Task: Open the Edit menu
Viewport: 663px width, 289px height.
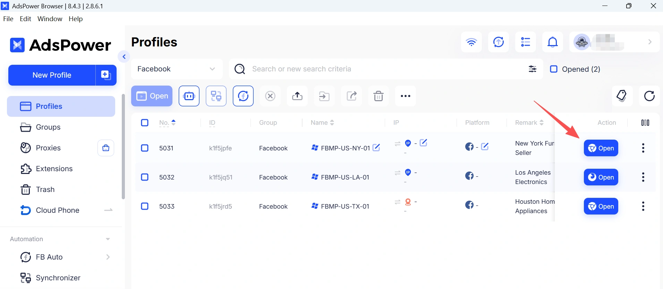Action: pyautogui.click(x=26, y=19)
